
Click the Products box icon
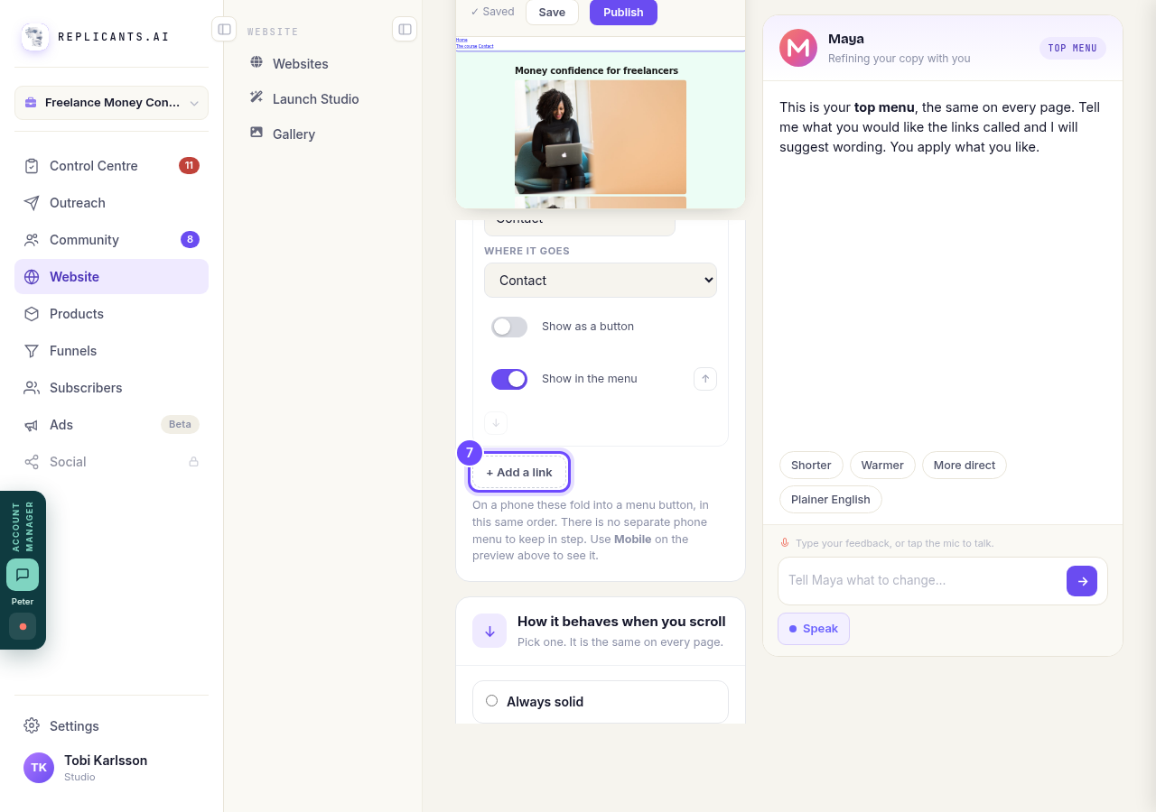tap(32, 314)
